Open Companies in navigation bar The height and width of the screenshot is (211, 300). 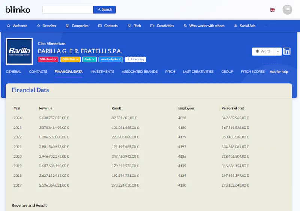click(x=77, y=26)
